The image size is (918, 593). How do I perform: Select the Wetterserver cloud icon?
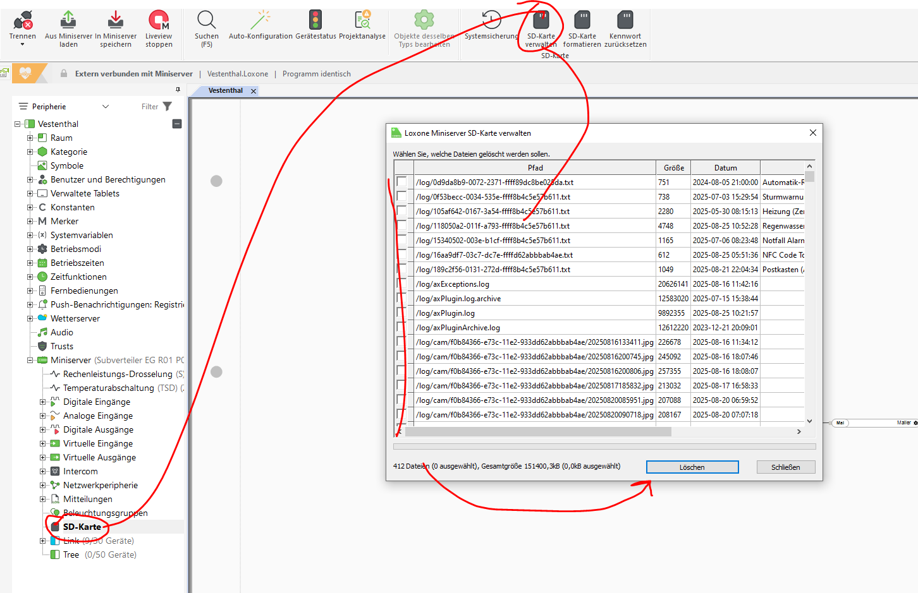pos(42,318)
